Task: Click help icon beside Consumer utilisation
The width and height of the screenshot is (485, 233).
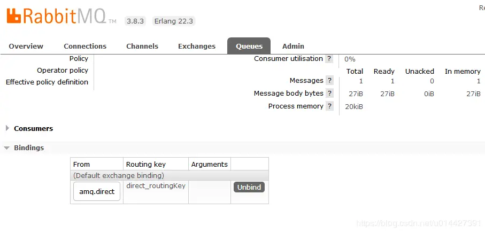Action: click(x=329, y=59)
